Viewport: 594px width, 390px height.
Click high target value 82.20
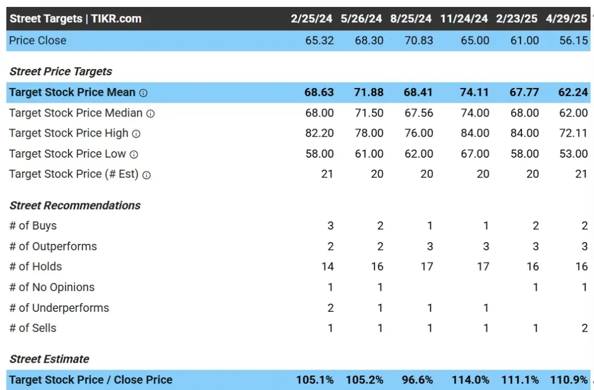point(320,133)
